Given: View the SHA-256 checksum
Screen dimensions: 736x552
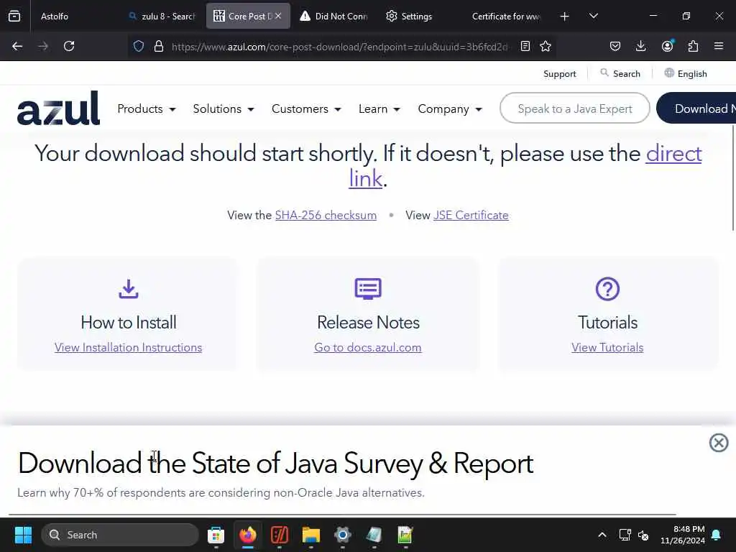Looking at the screenshot, I should point(326,215).
